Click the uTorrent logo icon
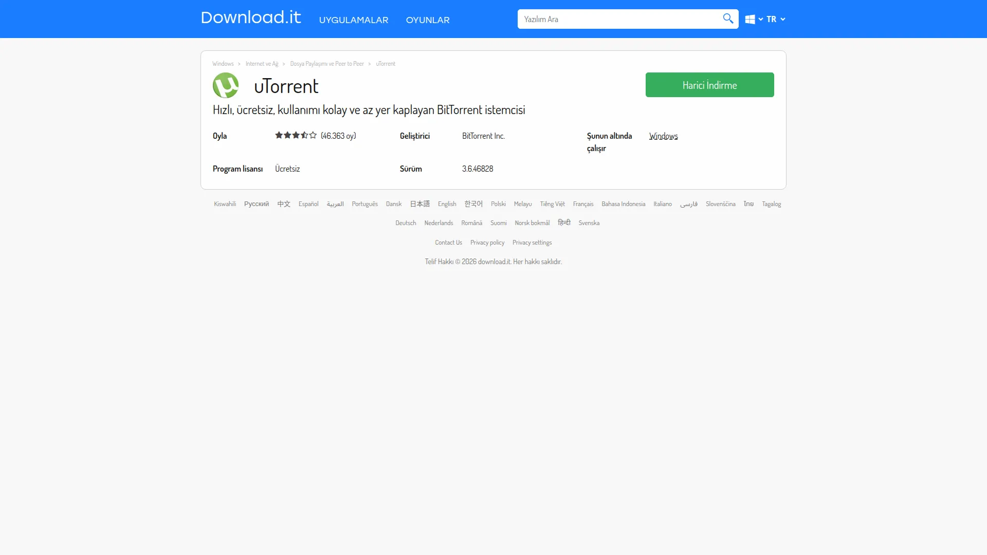Screen dimensions: 987x555 coord(226,85)
